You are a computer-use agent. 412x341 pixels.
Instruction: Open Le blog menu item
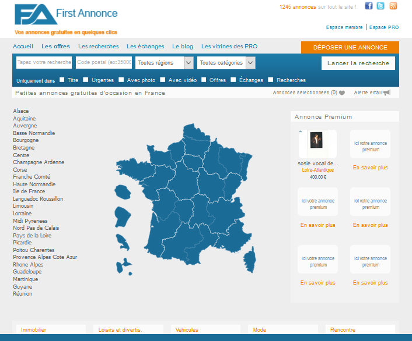182,47
